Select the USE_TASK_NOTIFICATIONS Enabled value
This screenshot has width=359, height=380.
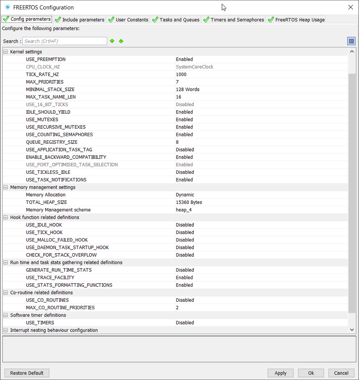tap(184, 180)
